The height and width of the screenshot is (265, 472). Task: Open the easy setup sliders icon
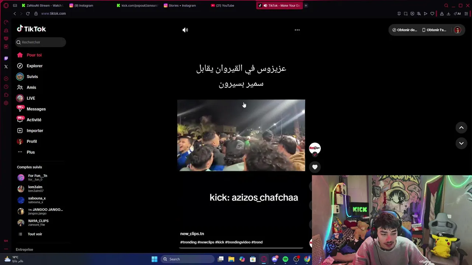pyautogui.click(x=466, y=14)
